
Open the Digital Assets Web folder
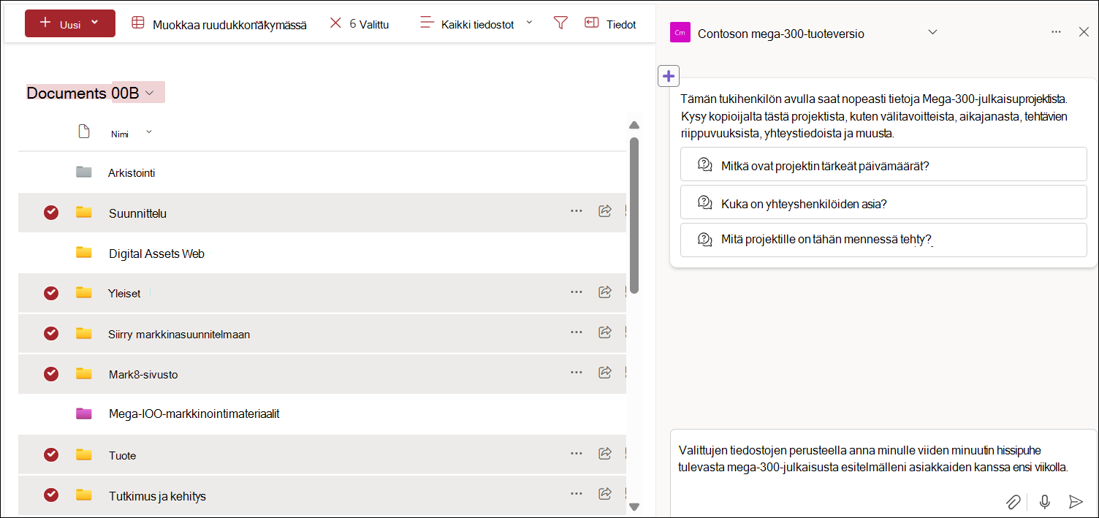[156, 254]
